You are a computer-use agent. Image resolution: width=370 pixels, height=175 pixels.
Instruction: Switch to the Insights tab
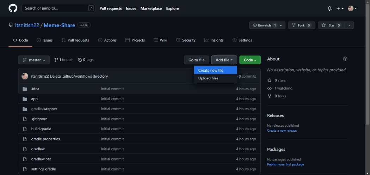pos(214,40)
